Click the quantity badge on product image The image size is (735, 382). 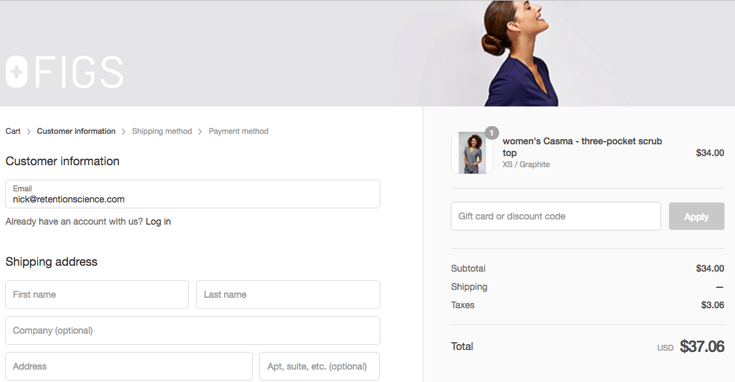pyautogui.click(x=491, y=133)
